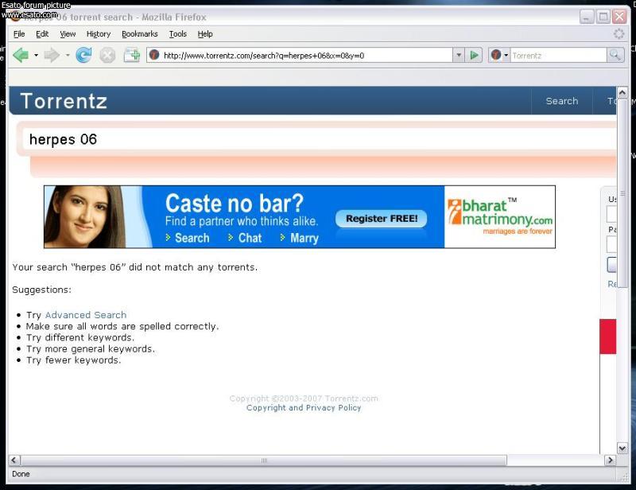The width and height of the screenshot is (636, 490).
Task: Click the vertical scrollbar down arrow
Action: (x=622, y=448)
